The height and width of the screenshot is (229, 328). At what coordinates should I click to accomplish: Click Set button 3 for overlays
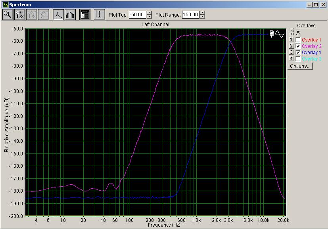click(x=292, y=52)
